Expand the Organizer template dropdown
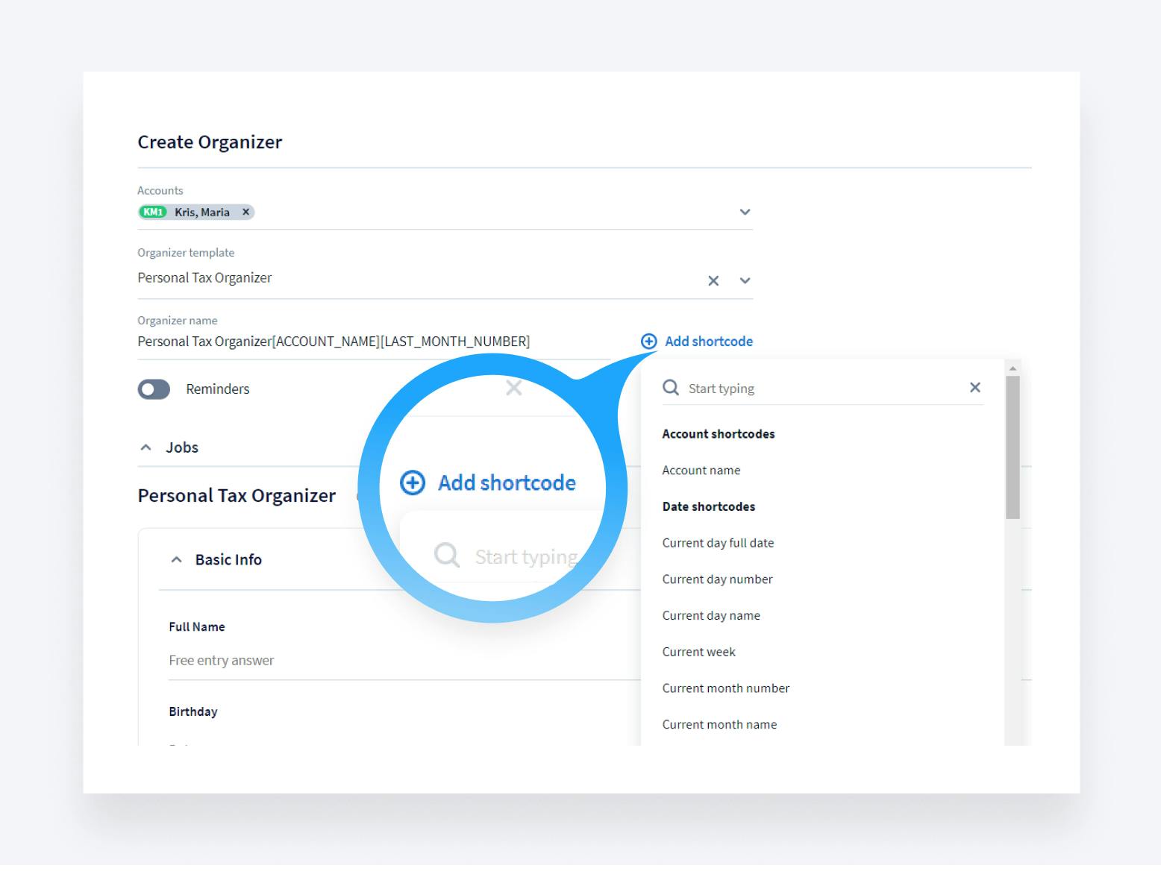The width and height of the screenshot is (1161, 874). tap(744, 280)
